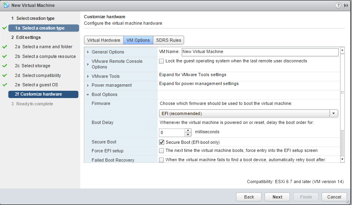Click the VM Name text field

[x=260, y=52]
